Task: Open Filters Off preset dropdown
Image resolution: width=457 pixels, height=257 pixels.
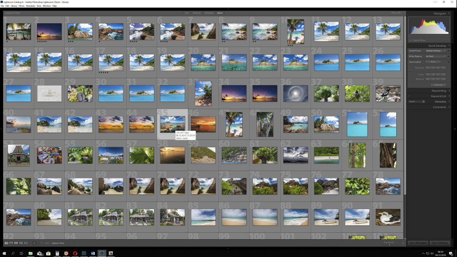Action: 396,13
